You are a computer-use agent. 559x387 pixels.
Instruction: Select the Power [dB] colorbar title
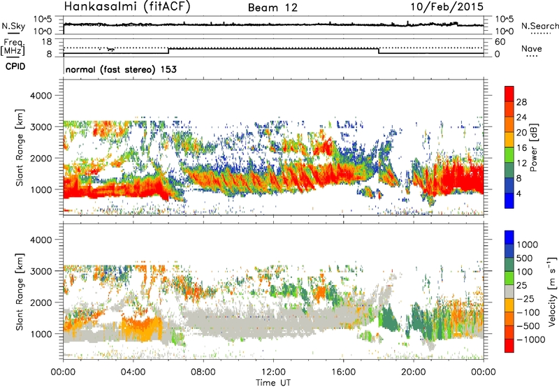pyautogui.click(x=533, y=147)
